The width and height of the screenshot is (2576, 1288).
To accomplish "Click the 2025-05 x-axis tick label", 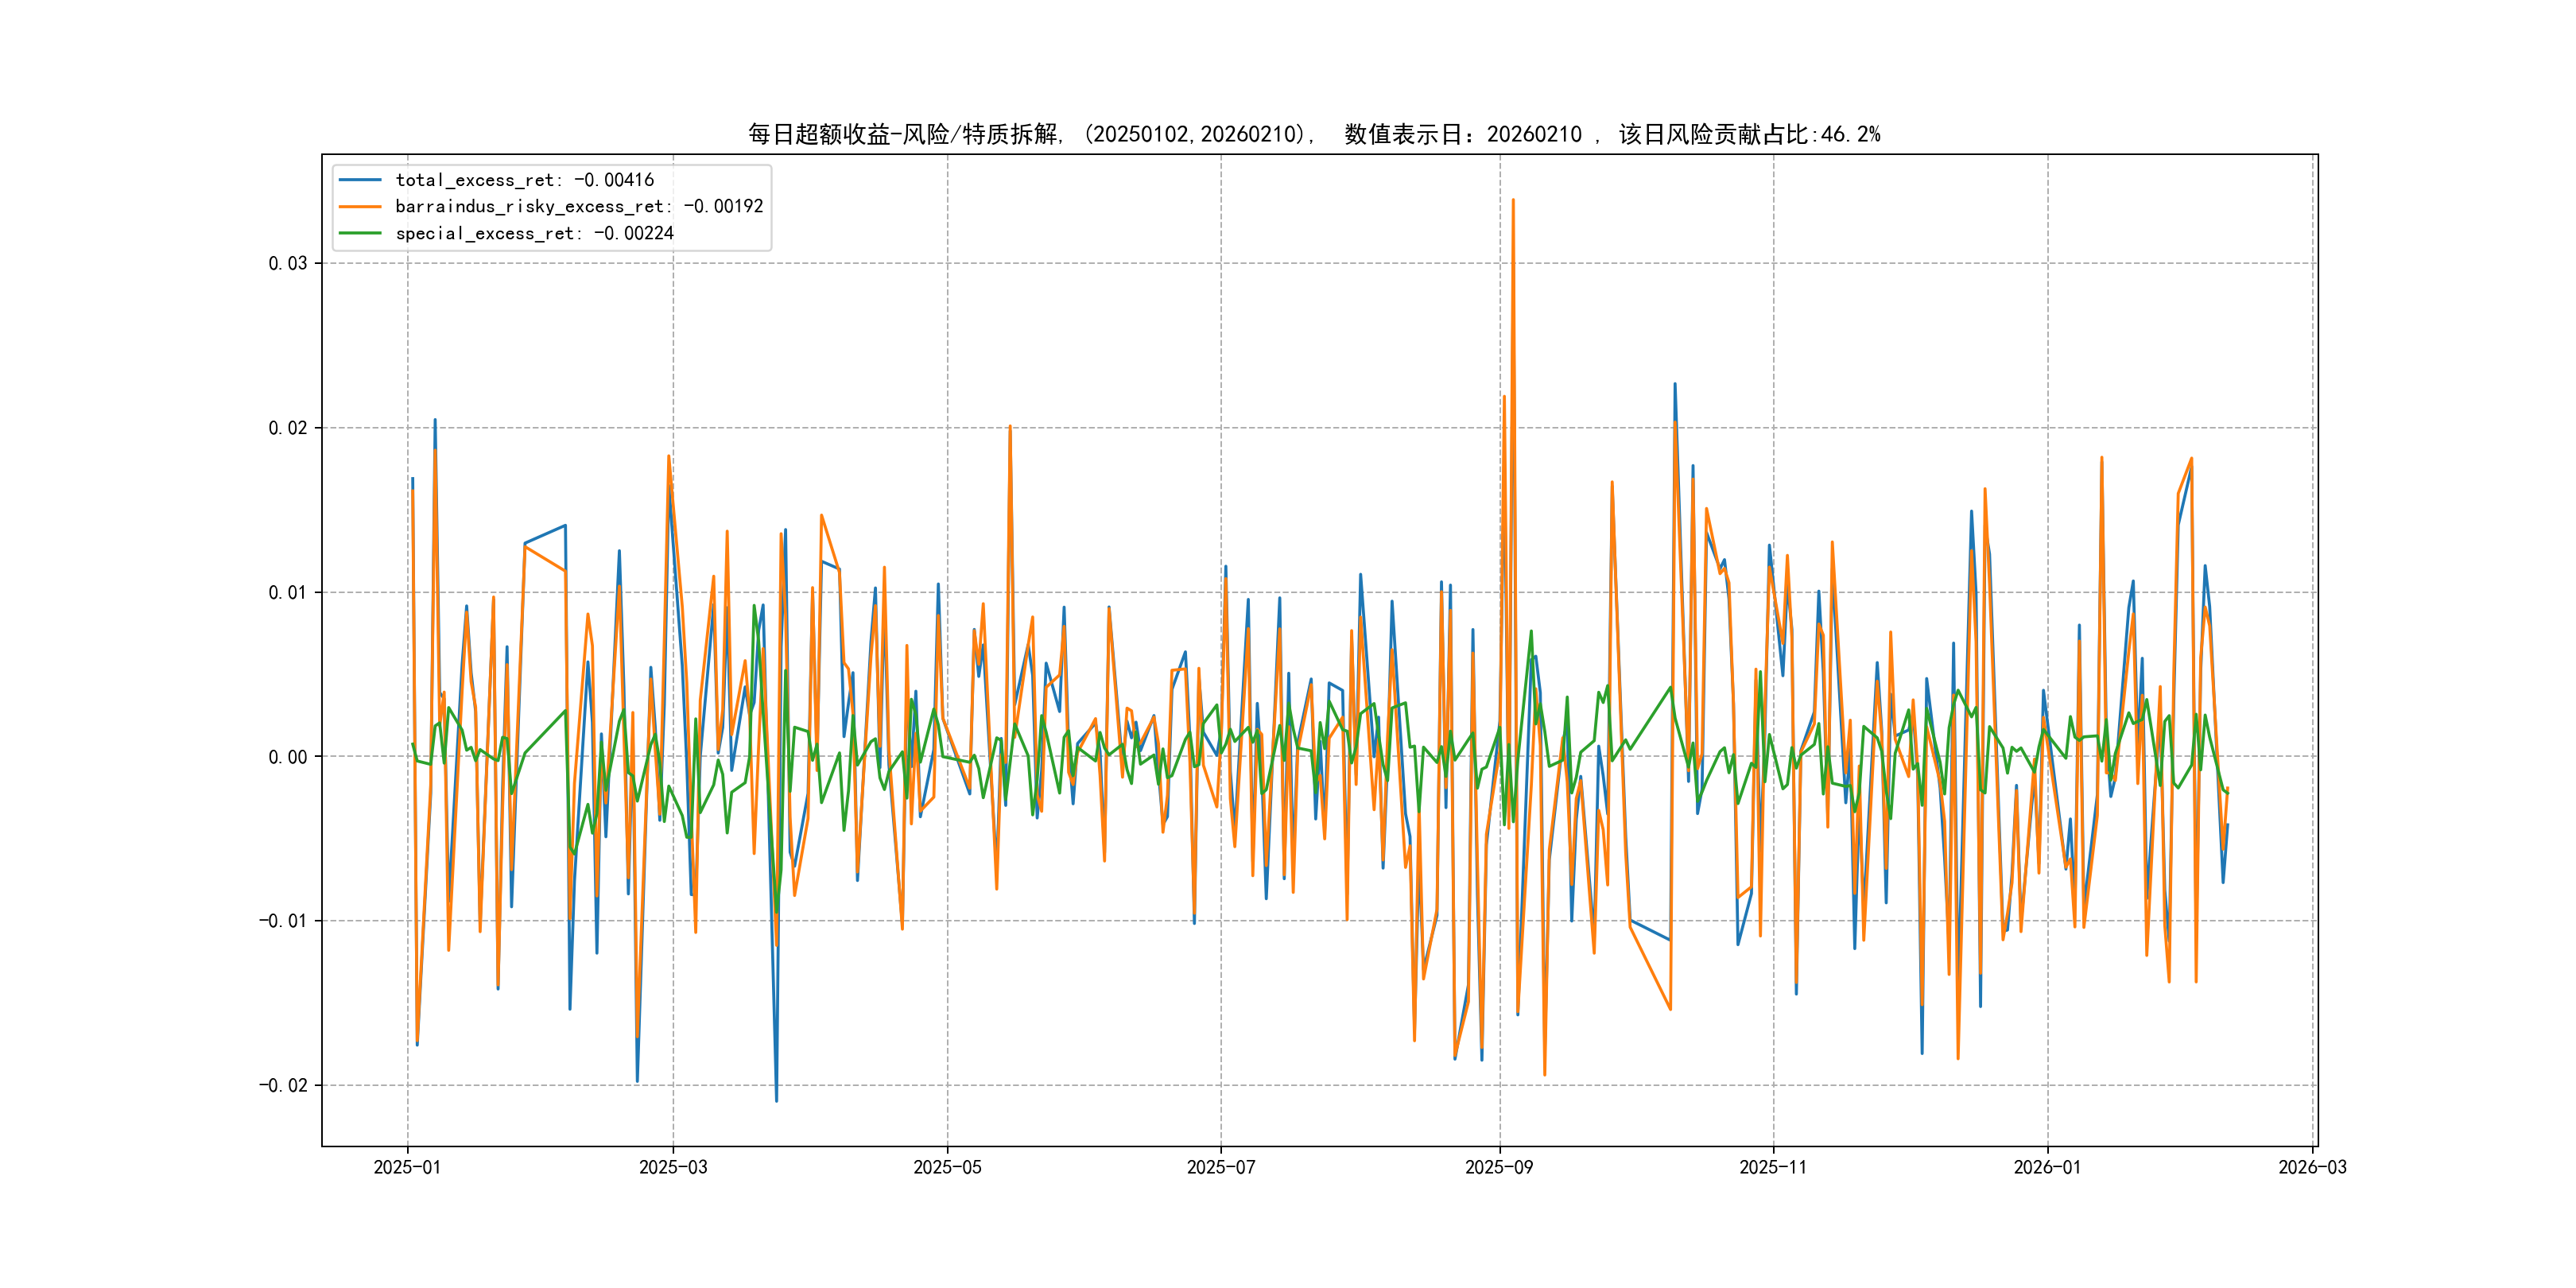I will 947,1167.
